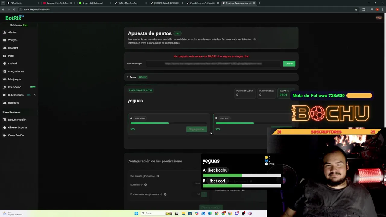
Task: Go to Documentación link
Action: pyautogui.click(x=17, y=120)
